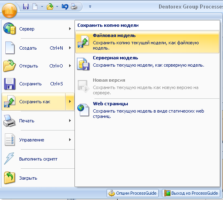Click the Выполнить скрипт lightning icon
223x200 pixels.
[9, 159]
